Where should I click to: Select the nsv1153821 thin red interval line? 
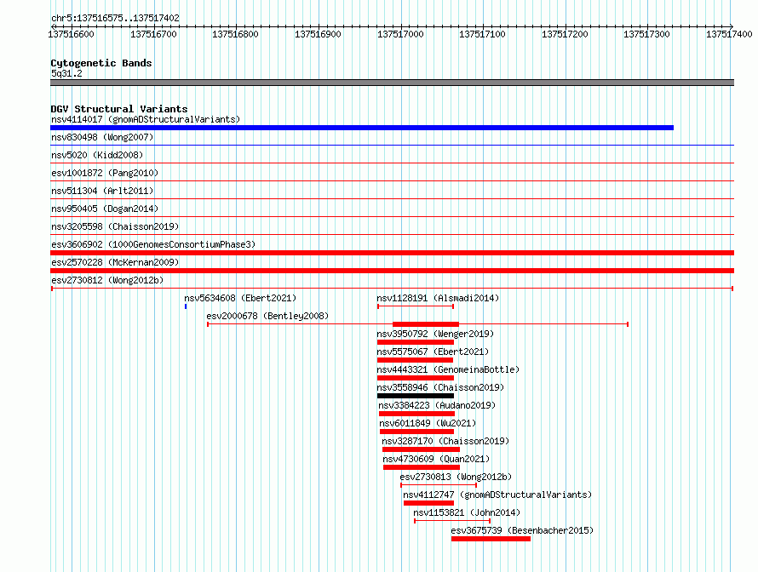coord(452,521)
